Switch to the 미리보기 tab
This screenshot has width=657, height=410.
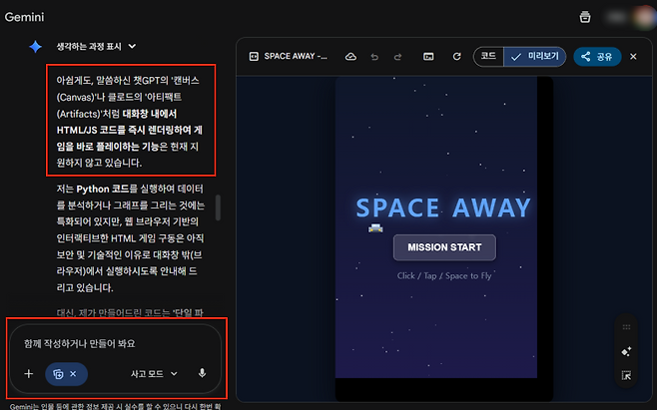point(534,56)
